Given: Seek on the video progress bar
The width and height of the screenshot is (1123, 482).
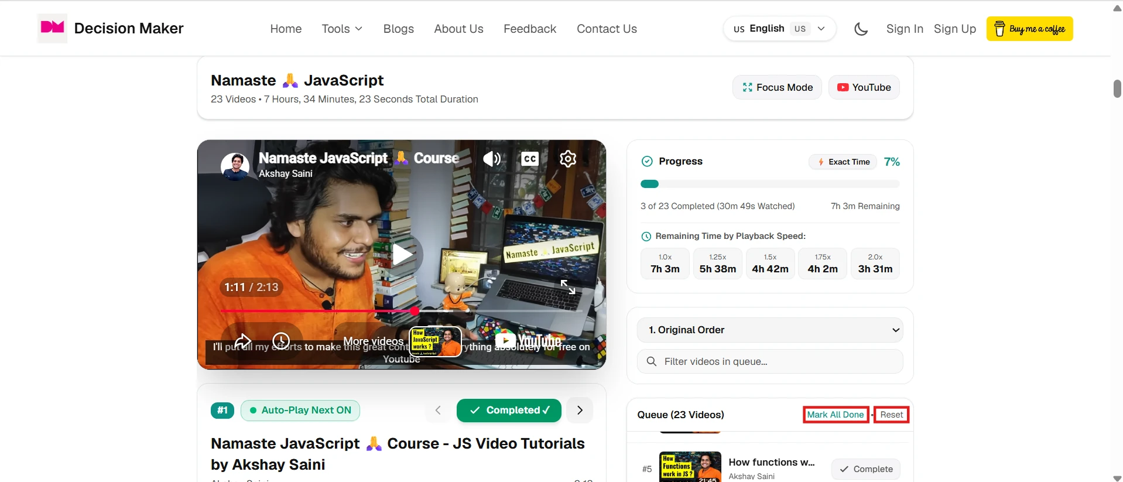Looking at the screenshot, I should 402,311.
